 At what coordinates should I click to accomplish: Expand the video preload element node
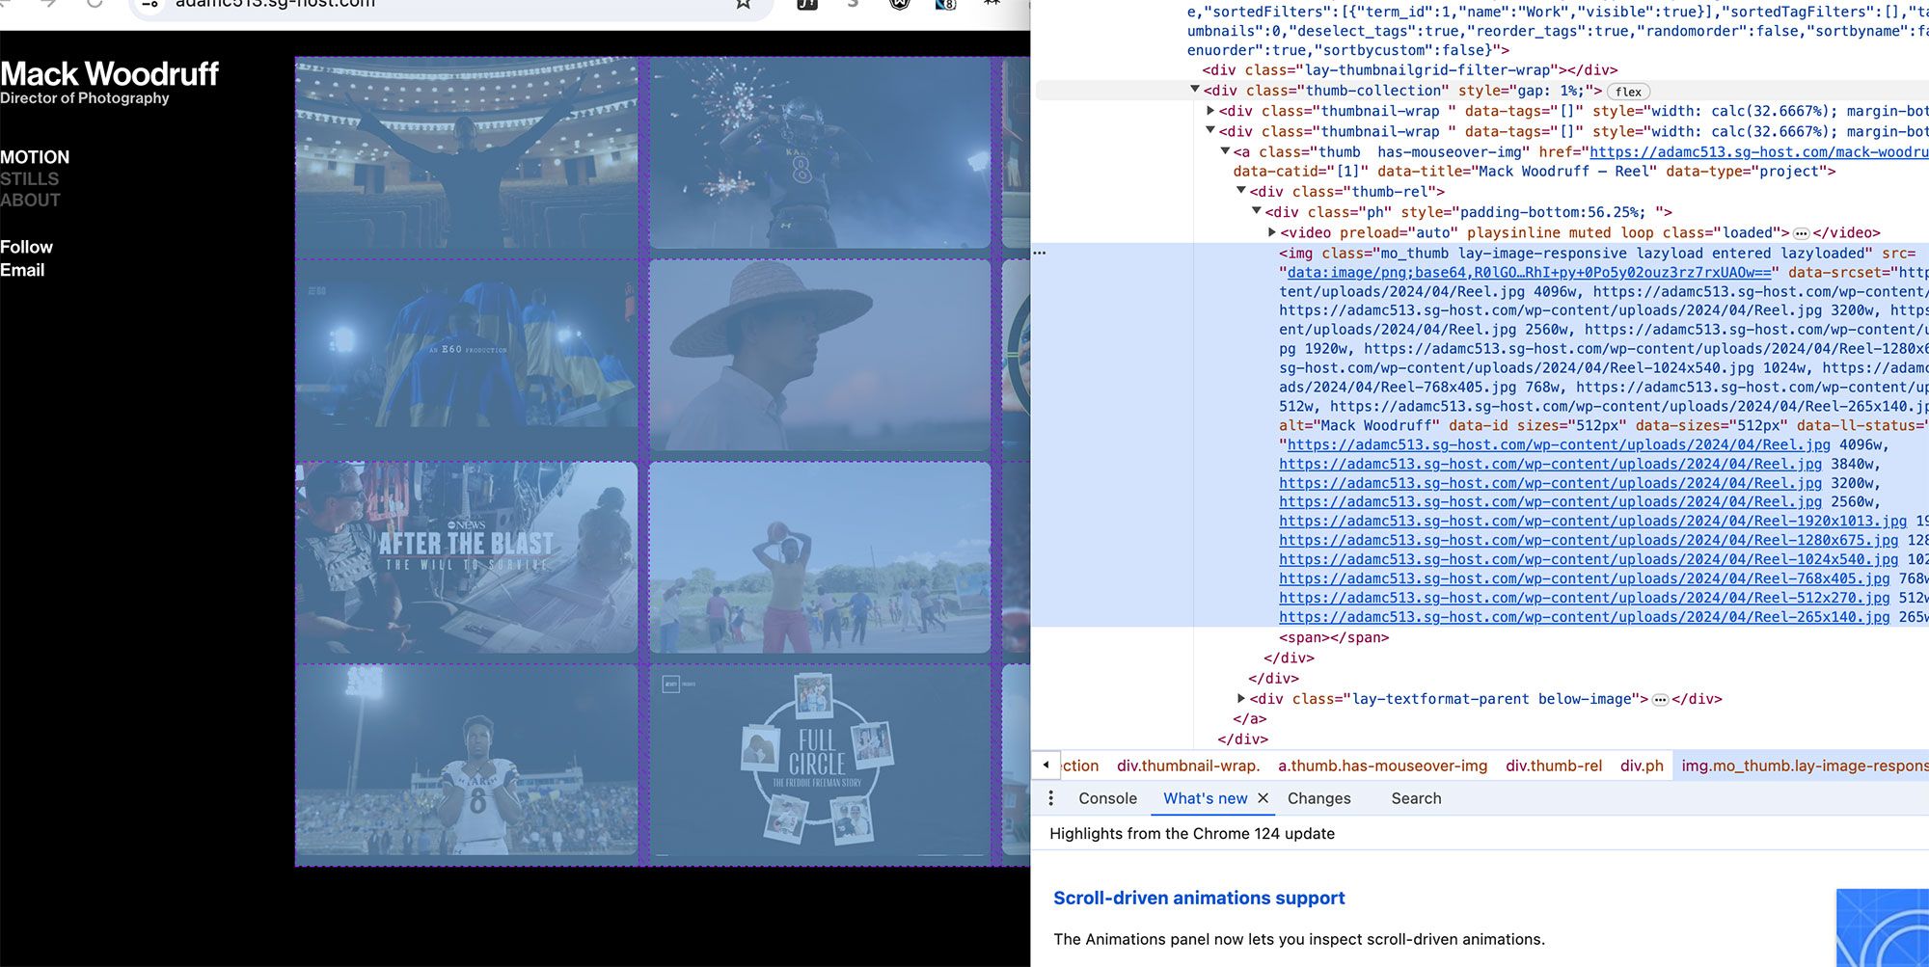(1272, 232)
